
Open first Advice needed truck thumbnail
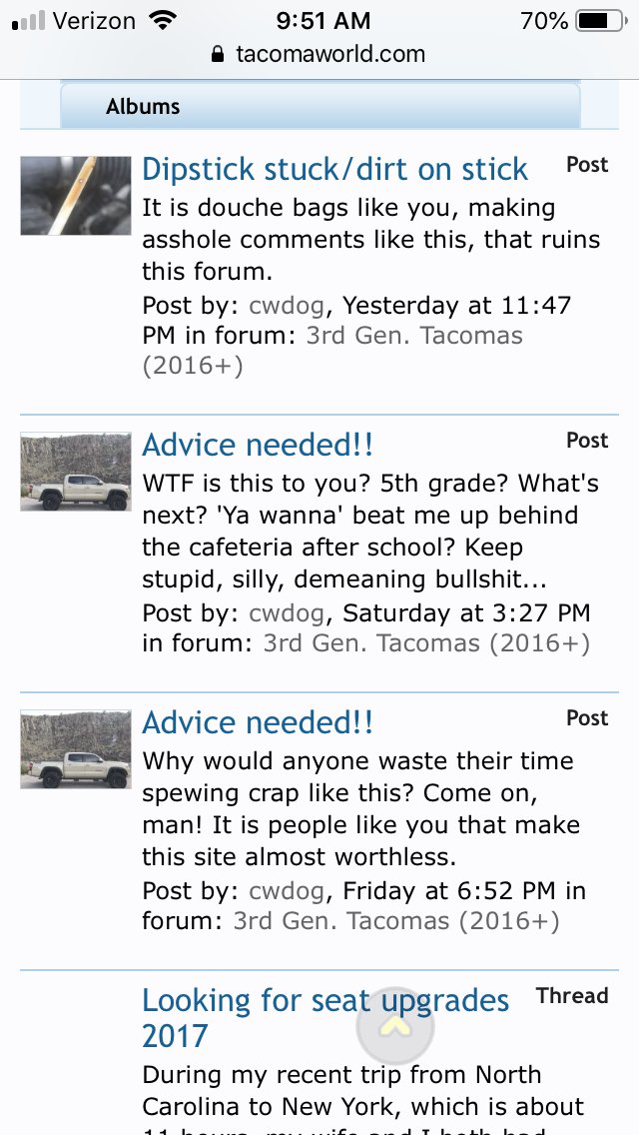(75, 472)
